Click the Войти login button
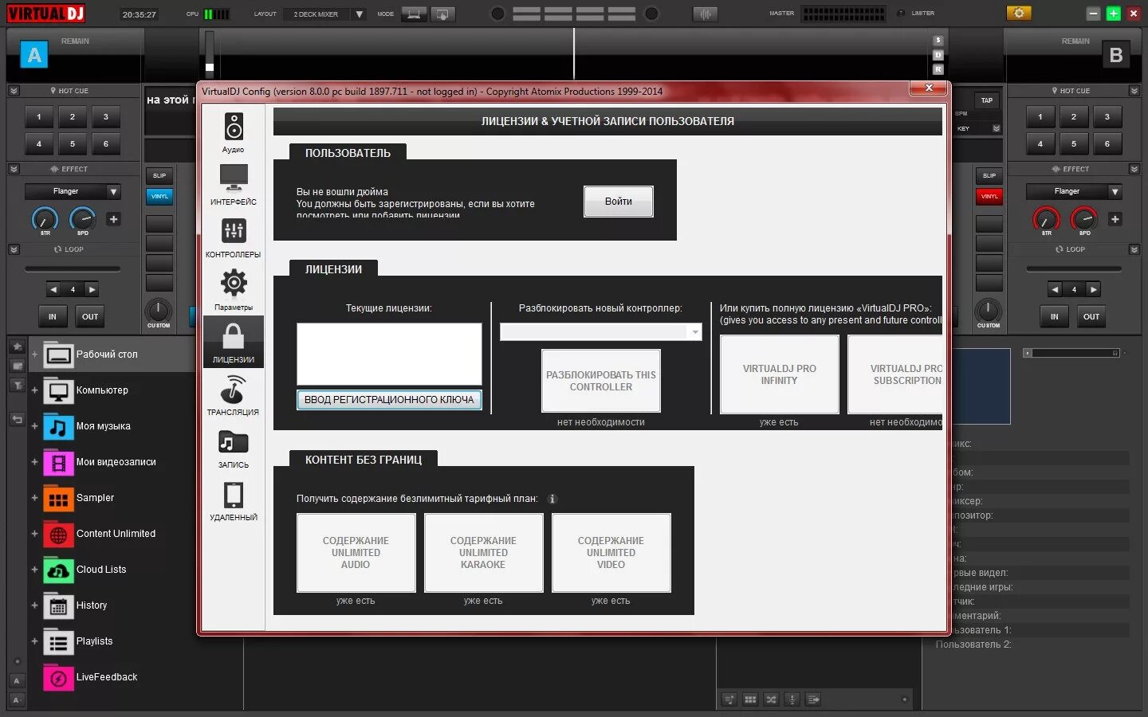 click(619, 202)
